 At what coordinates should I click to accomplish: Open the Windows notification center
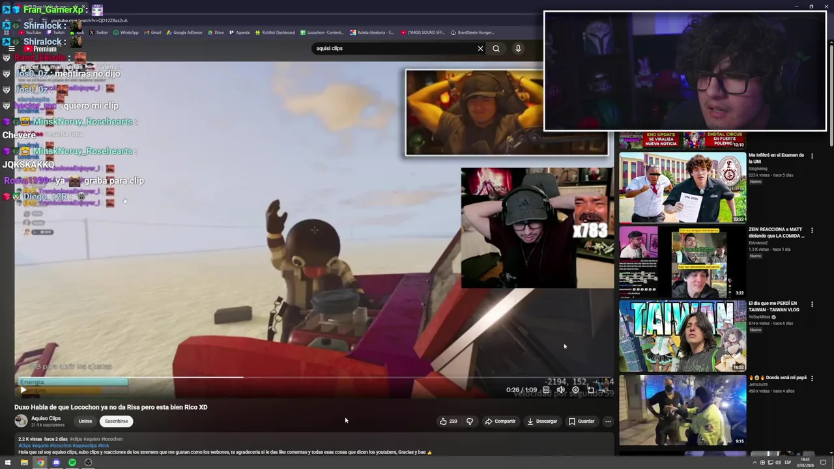click(x=824, y=463)
